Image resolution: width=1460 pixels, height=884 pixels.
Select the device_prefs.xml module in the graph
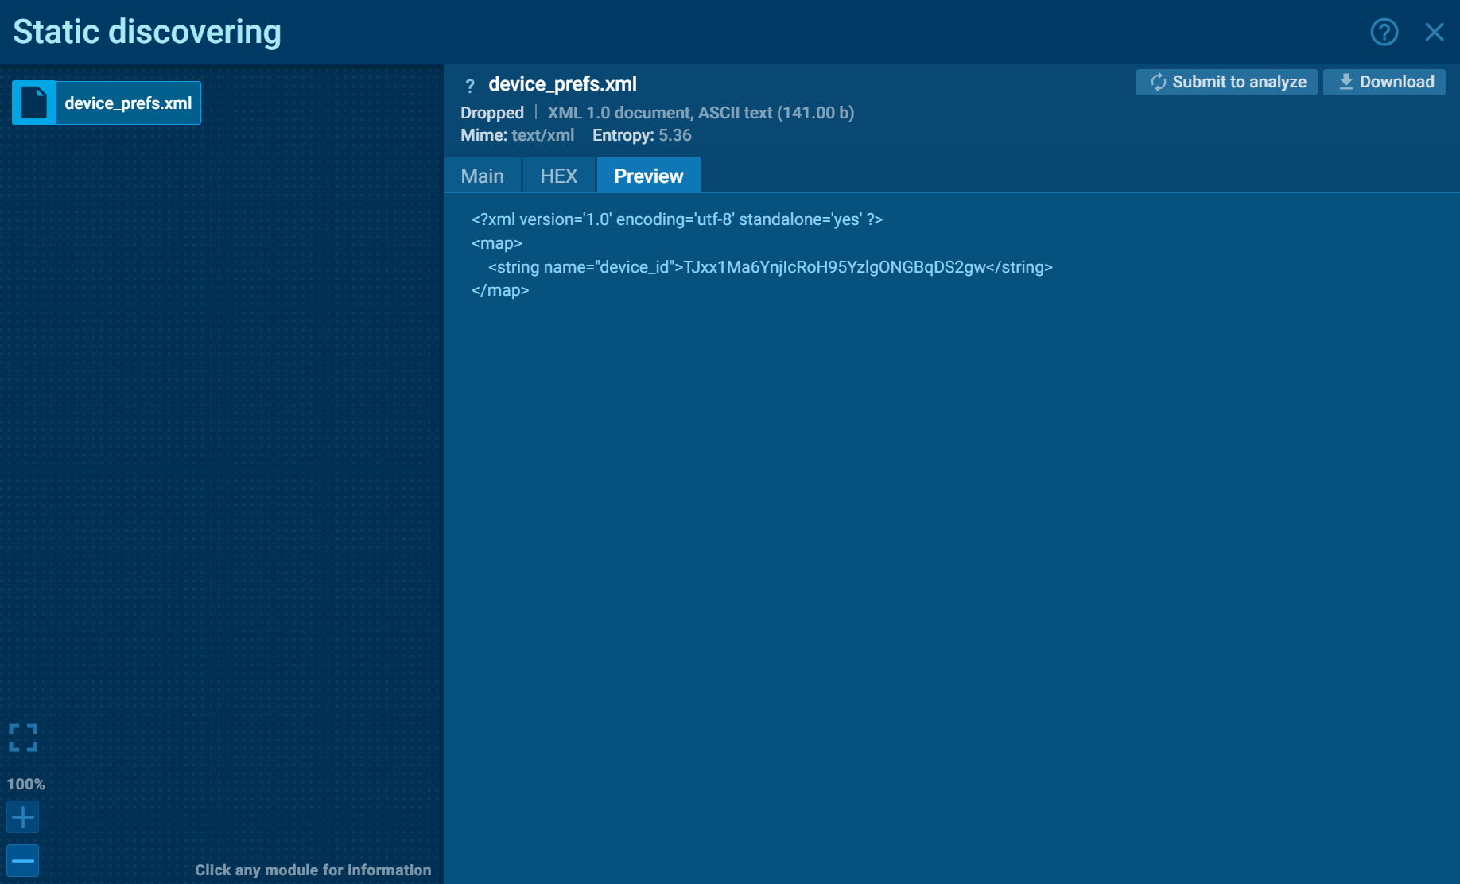coord(127,103)
